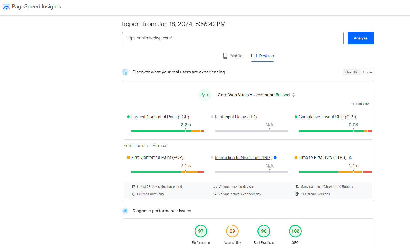Click the stopwatch icon by Full visit durations
Screen dimensions: 410x248
134,194
